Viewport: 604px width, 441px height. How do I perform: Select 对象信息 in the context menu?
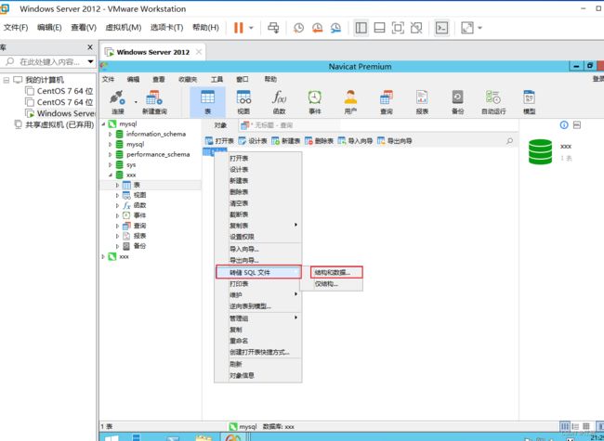tap(242, 375)
